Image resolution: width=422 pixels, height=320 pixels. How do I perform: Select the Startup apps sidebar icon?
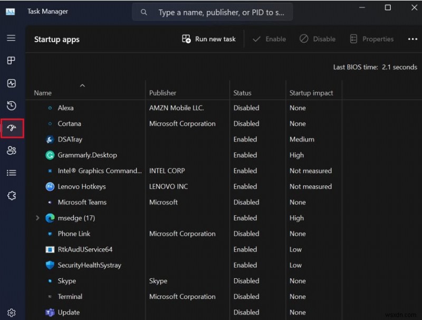click(x=12, y=128)
